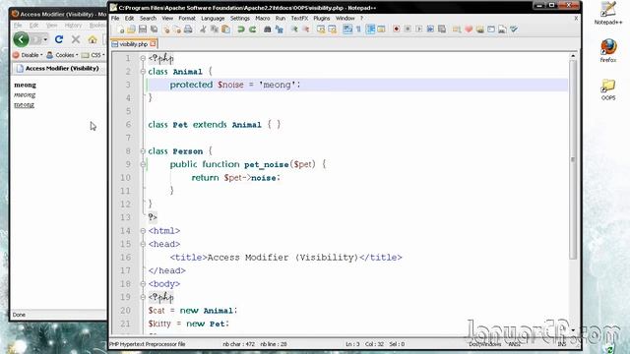Click the Reload button in Firefox

coord(59,39)
